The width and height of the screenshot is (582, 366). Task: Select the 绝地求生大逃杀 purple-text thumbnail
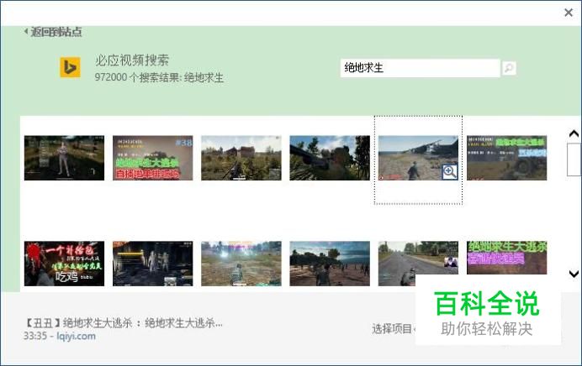[506, 258]
